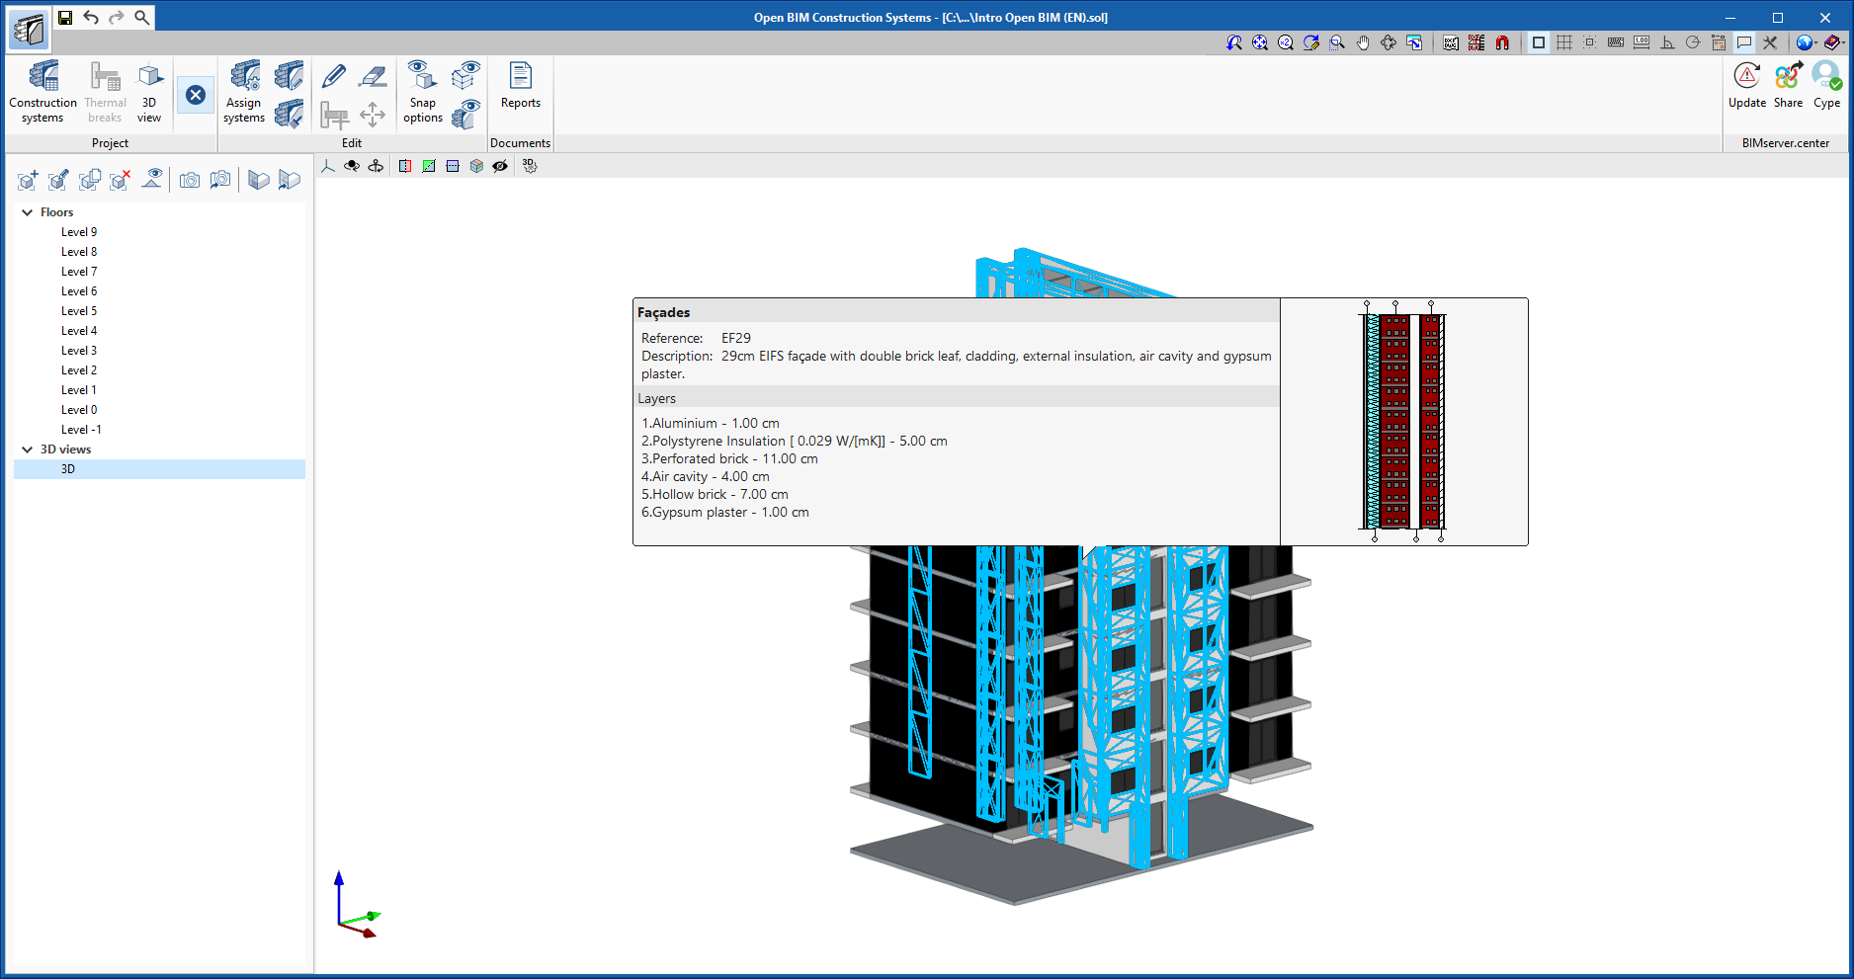Click the axes icon in the view toolbar

pos(328,166)
